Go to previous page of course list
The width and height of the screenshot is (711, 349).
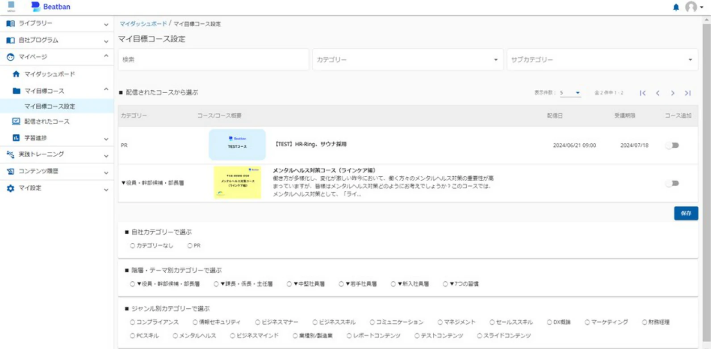[658, 93]
